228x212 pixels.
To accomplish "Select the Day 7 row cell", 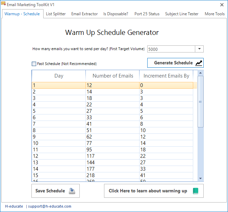I will pos(59,124).
